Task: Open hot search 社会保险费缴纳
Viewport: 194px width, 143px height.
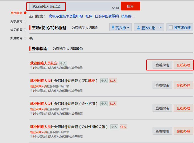Action: (107, 16)
